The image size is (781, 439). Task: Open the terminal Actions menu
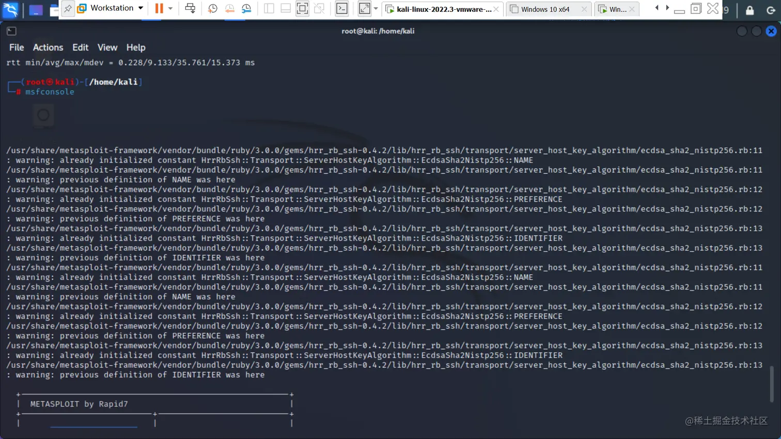click(48, 47)
